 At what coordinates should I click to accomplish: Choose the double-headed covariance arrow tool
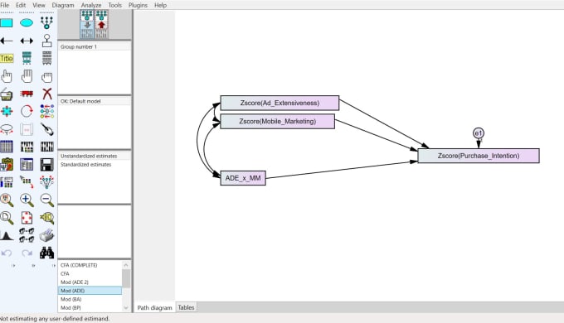[x=27, y=41]
